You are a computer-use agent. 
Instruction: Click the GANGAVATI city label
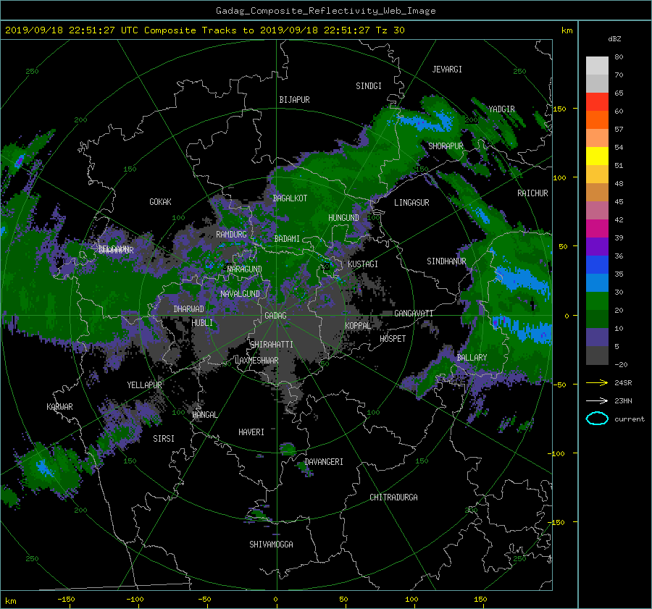click(414, 314)
